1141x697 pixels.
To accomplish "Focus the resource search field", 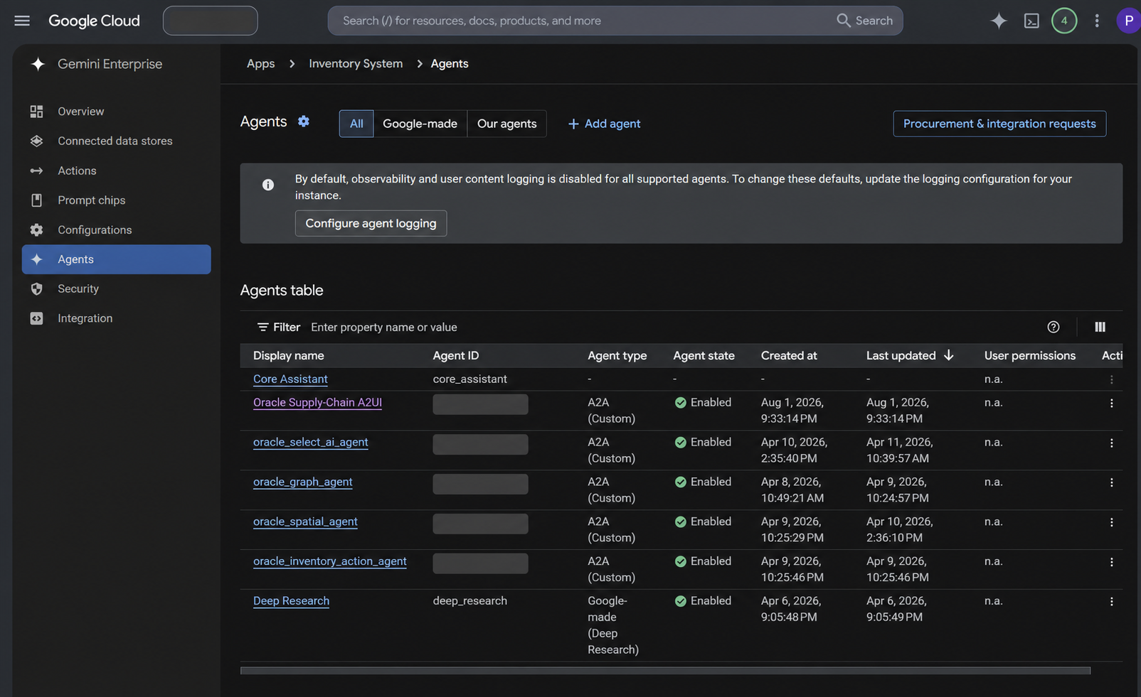I will coord(583,21).
